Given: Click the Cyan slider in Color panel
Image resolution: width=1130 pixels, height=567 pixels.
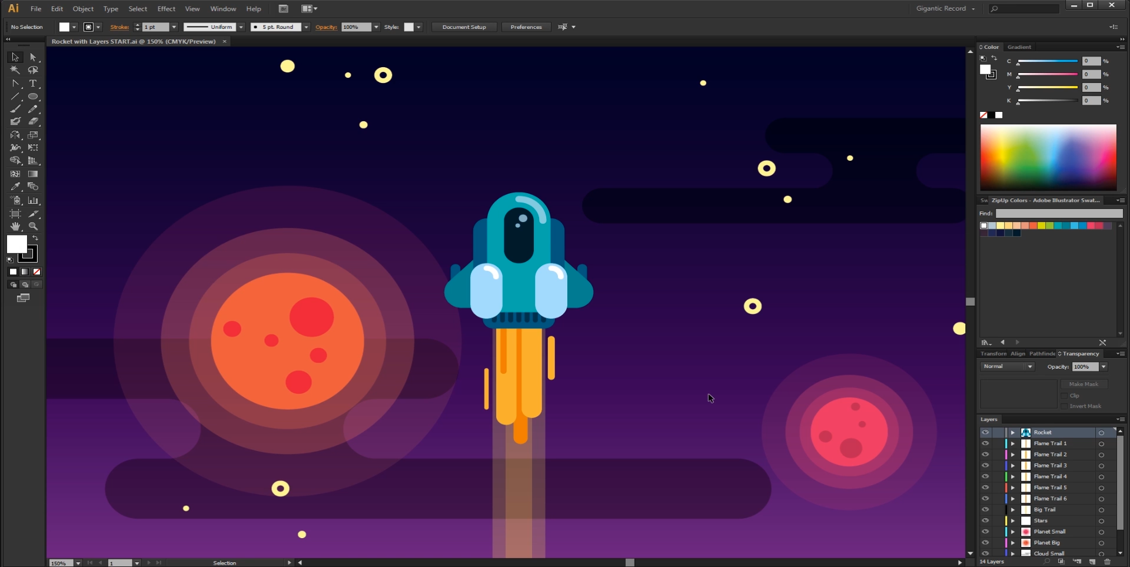Looking at the screenshot, I should coord(1048,61).
